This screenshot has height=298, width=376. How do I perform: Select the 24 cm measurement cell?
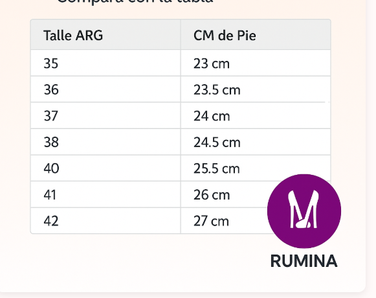click(256, 115)
